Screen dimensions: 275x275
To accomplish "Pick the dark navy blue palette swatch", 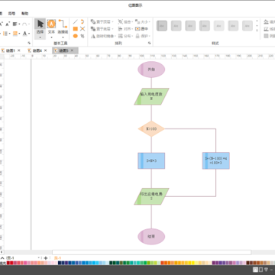I will pos(60,263).
